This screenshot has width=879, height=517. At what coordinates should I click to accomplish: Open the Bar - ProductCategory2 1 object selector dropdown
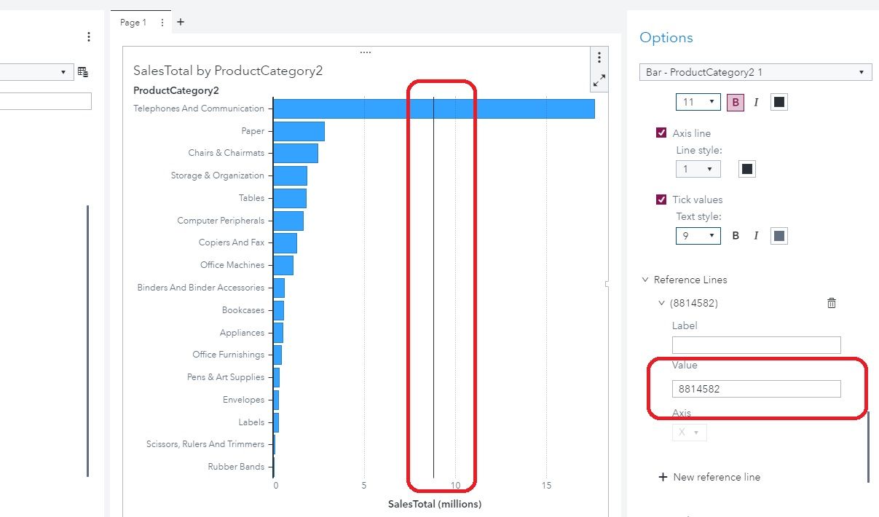coord(754,71)
